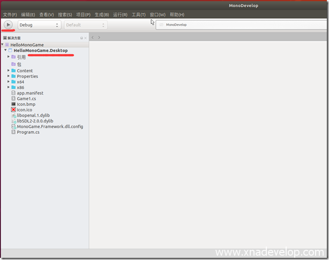Open the 运行(R) menu
The height and width of the screenshot is (260, 329).
pyautogui.click(x=121, y=15)
